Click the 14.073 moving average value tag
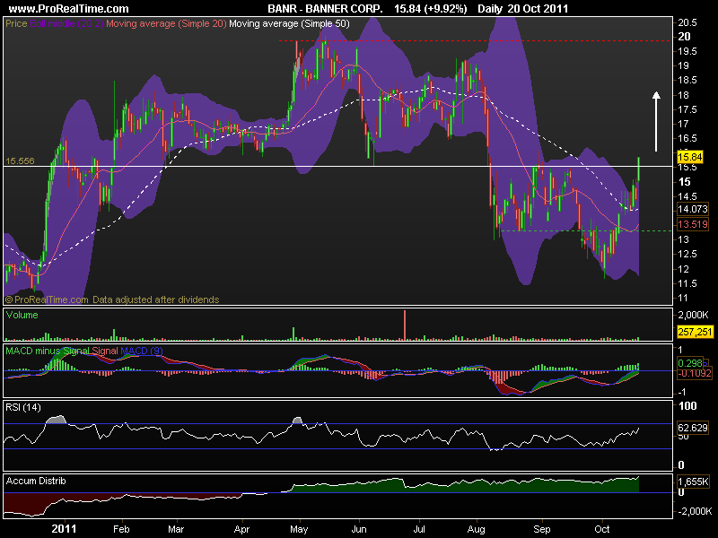 (692, 209)
